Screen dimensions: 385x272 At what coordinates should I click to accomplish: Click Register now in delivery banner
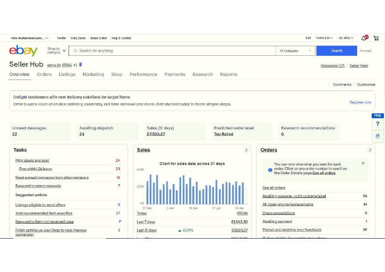point(360,102)
